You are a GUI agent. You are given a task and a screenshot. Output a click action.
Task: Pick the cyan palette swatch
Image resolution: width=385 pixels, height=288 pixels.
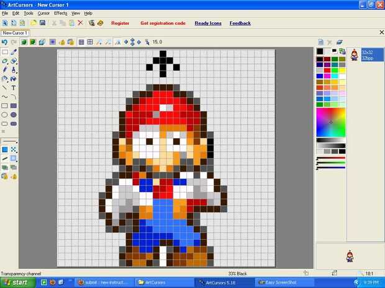tap(335, 76)
